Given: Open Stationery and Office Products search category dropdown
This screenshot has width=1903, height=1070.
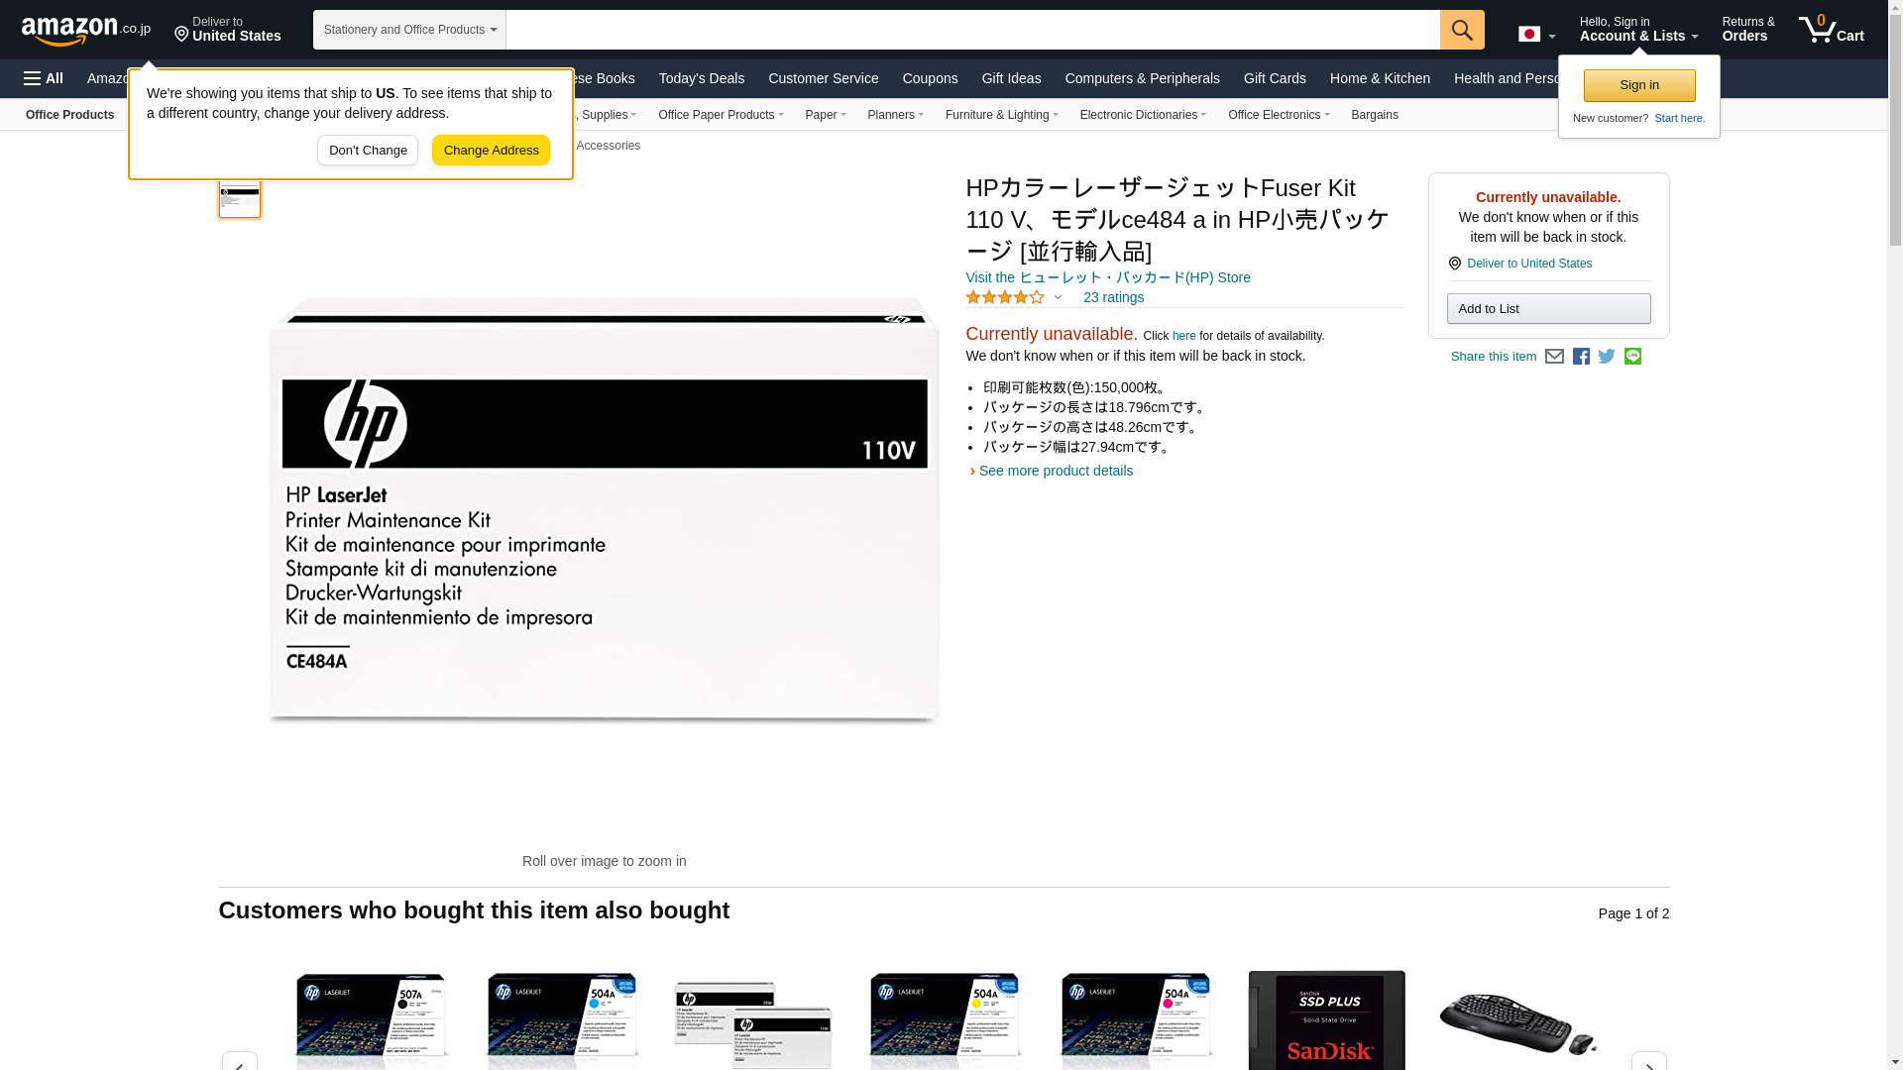Looking at the screenshot, I should point(409,30).
